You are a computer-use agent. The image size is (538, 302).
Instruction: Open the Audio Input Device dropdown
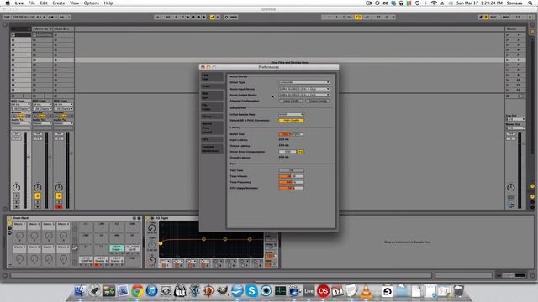pos(304,89)
